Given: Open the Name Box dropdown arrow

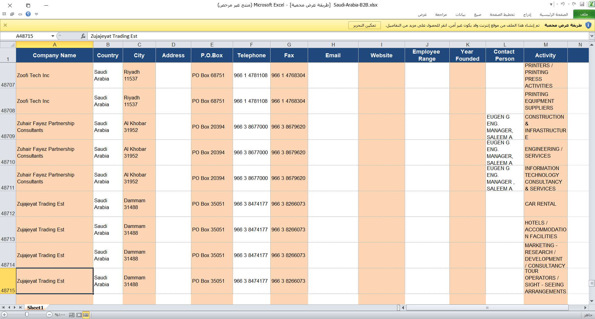Looking at the screenshot, I should pos(53,36).
